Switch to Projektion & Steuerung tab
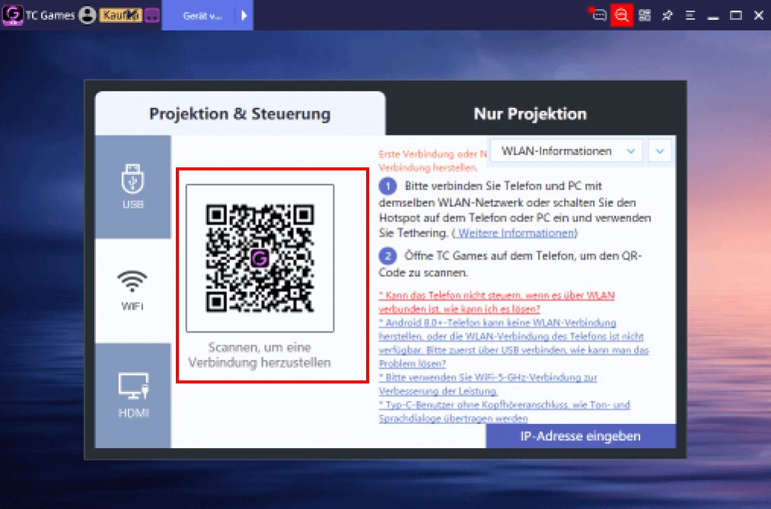 240,113
